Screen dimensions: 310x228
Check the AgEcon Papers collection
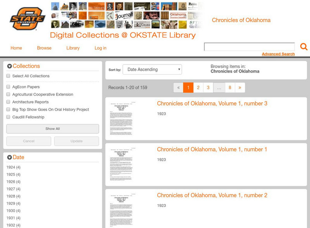click(x=8, y=87)
